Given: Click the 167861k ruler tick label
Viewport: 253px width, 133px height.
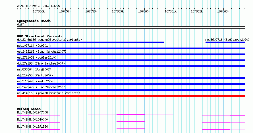Looking at the screenshot, I should [x=171, y=11].
